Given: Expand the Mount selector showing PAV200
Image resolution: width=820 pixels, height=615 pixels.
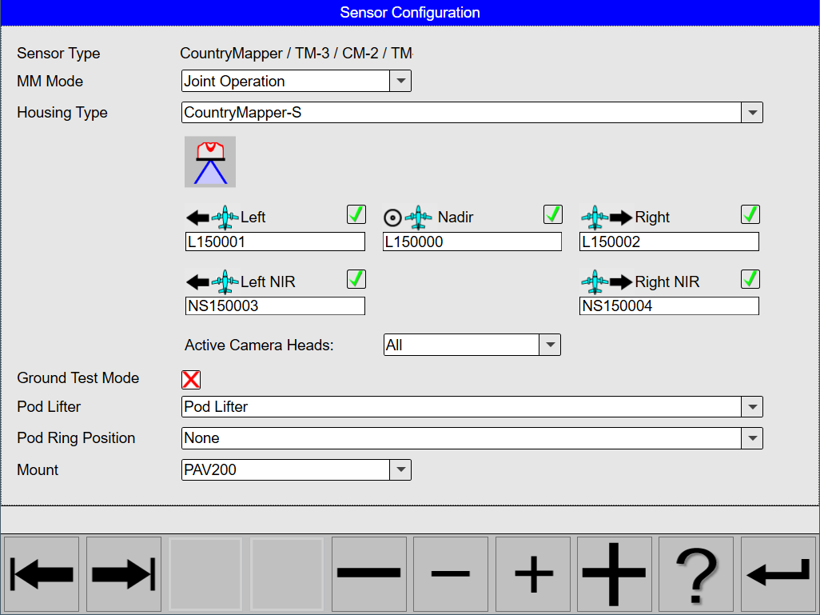Looking at the screenshot, I should coord(400,469).
